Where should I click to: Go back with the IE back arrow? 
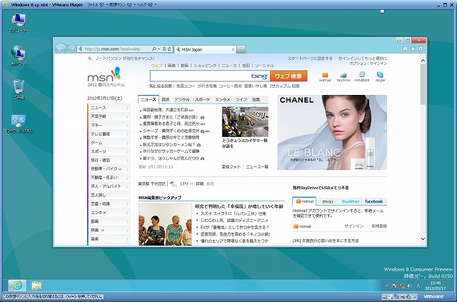(x=61, y=49)
